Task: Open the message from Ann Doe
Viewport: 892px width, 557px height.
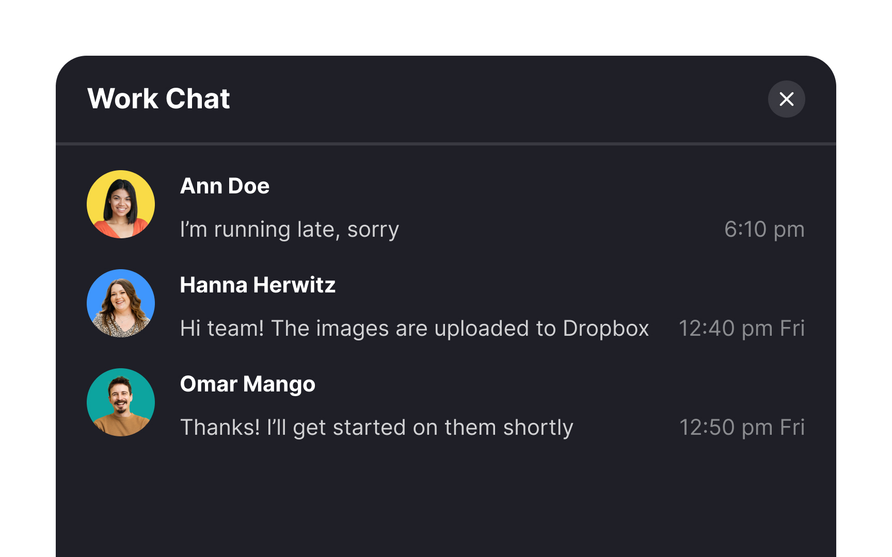Action: pyautogui.click(x=289, y=230)
